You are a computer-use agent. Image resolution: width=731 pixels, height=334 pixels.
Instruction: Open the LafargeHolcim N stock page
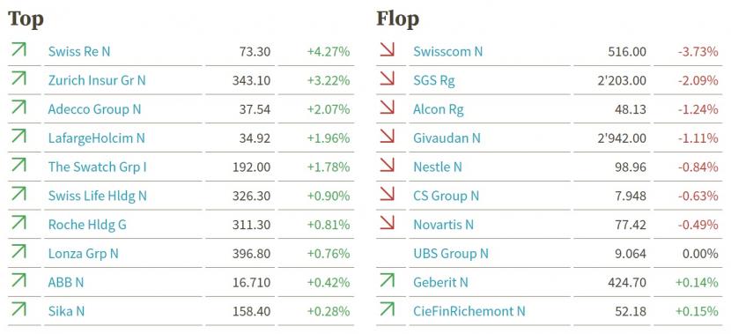97,138
